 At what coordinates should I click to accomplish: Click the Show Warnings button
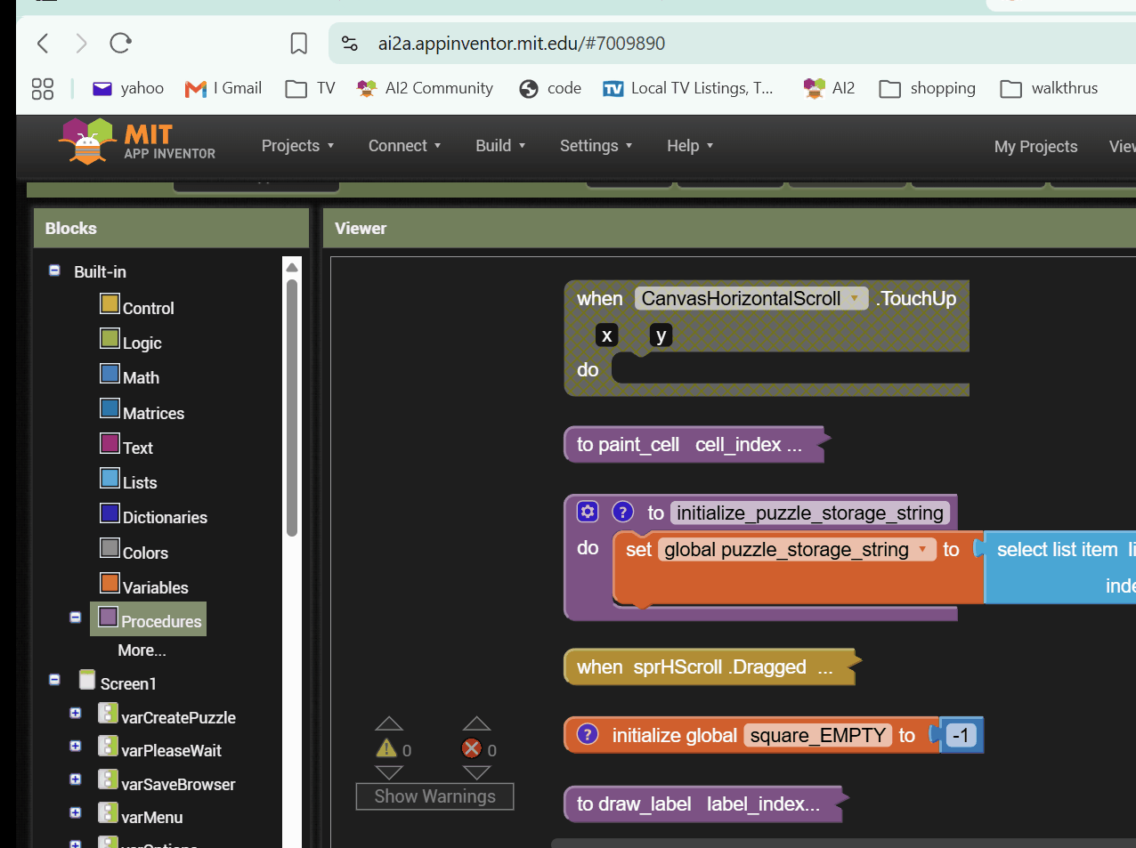(x=434, y=796)
